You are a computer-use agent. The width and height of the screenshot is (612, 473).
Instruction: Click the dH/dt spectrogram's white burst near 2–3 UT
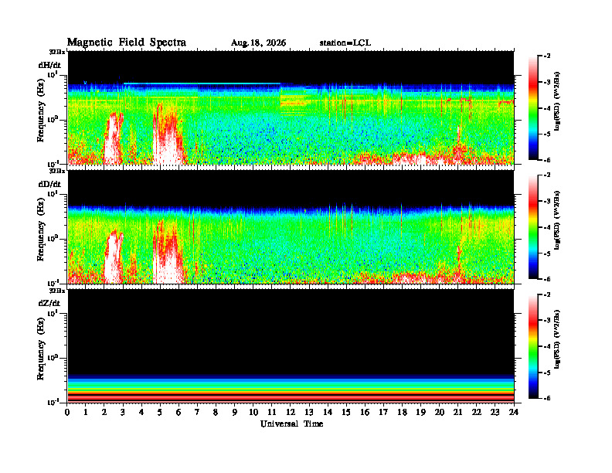click(113, 140)
